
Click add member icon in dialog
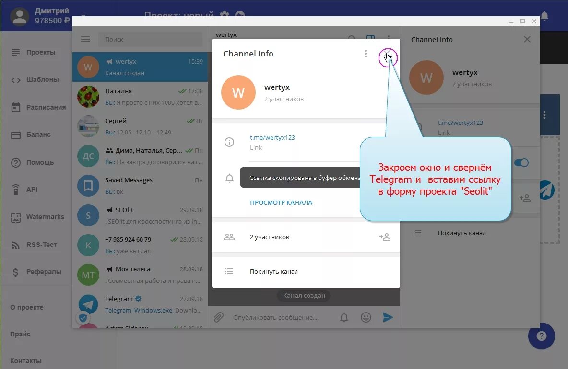(x=385, y=237)
